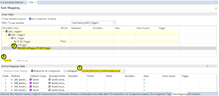Click the Data star icon in row 1
Image resolution: width=219 pixels, height=96 pixels.
tap(144, 80)
